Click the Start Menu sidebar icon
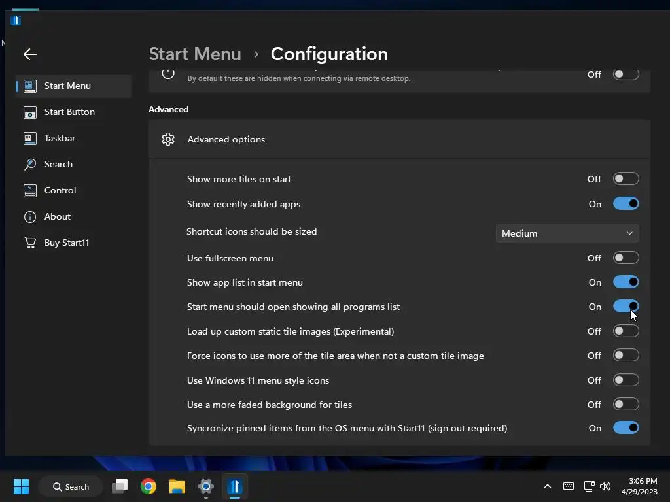Viewport: 670px width, 502px height. (x=30, y=86)
